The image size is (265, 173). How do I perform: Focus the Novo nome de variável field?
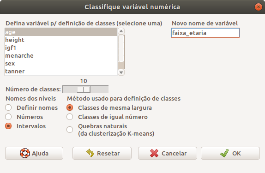pyautogui.click(x=205, y=33)
